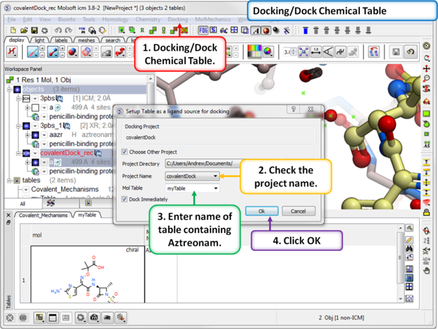This screenshot has width=438, height=329.
Task: Click the Project Directory path field
Action: point(203,163)
